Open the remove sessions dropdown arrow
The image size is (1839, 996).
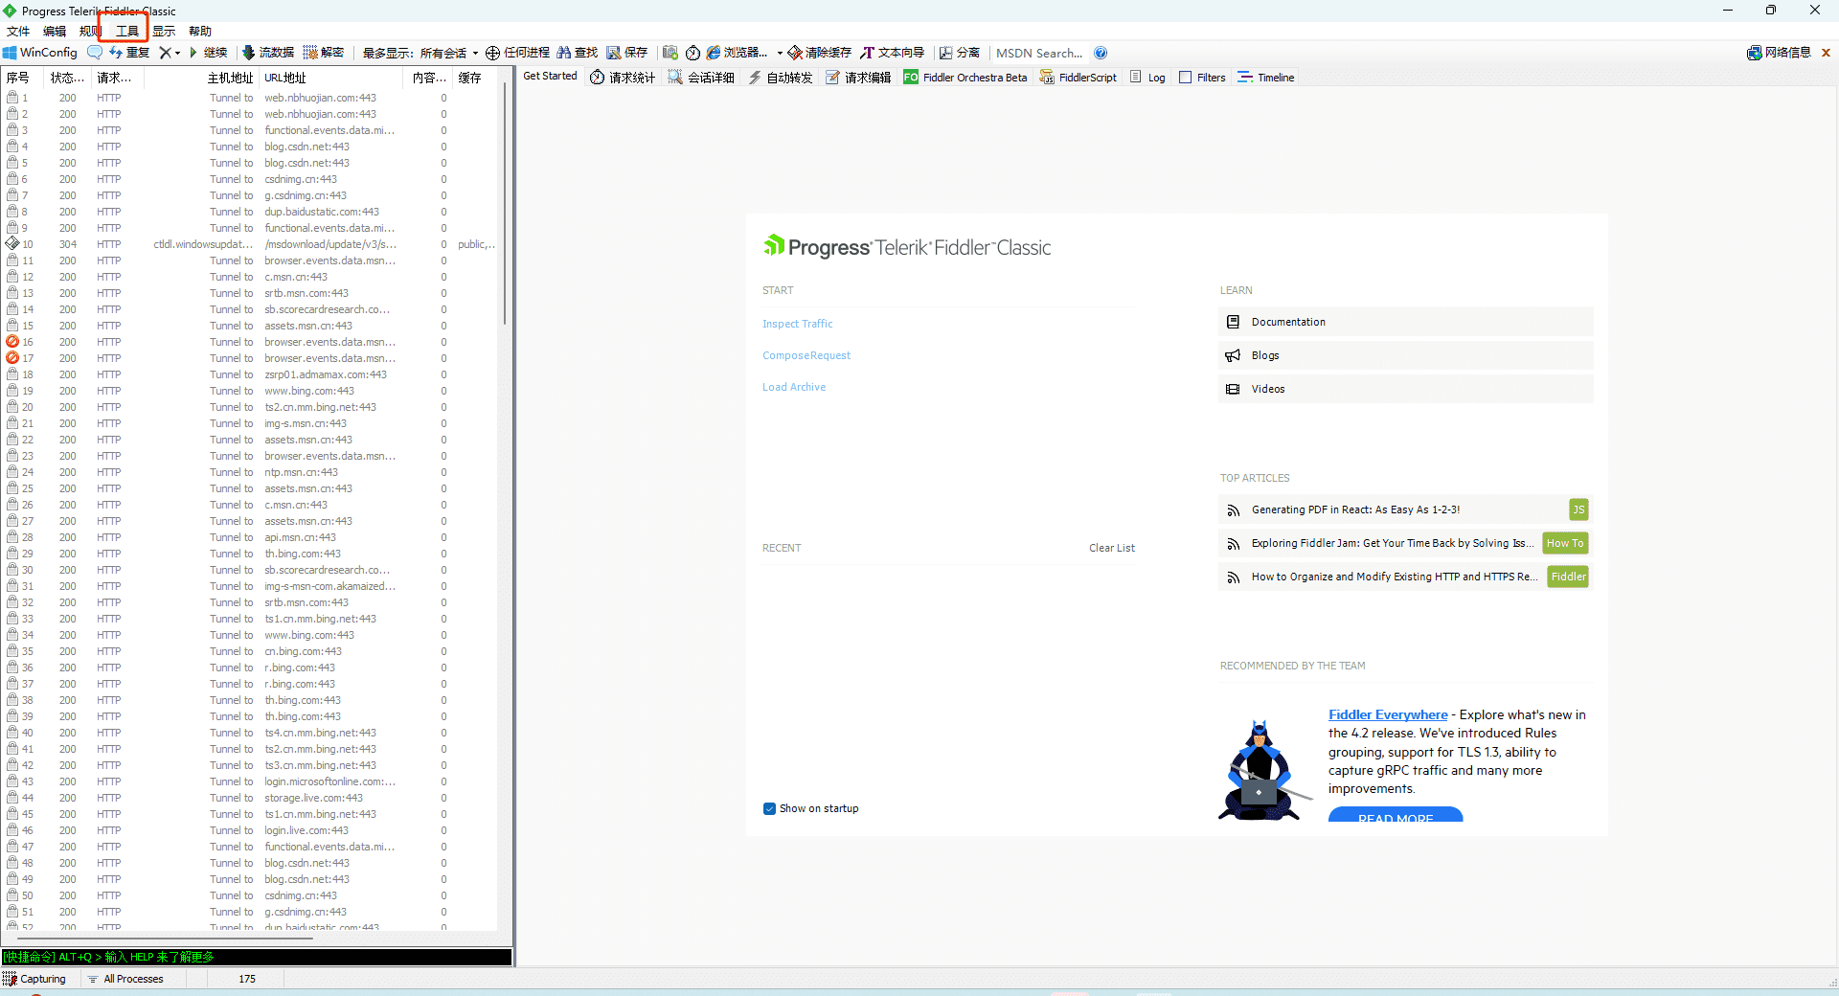click(x=178, y=53)
